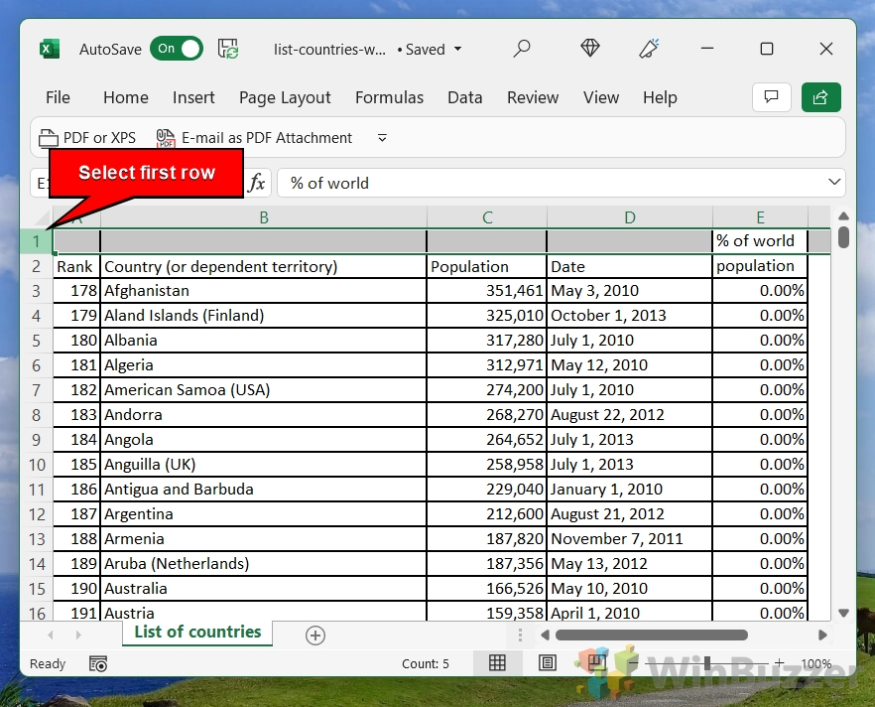
Task: Select the 'Albania' cell
Action: coord(264,341)
